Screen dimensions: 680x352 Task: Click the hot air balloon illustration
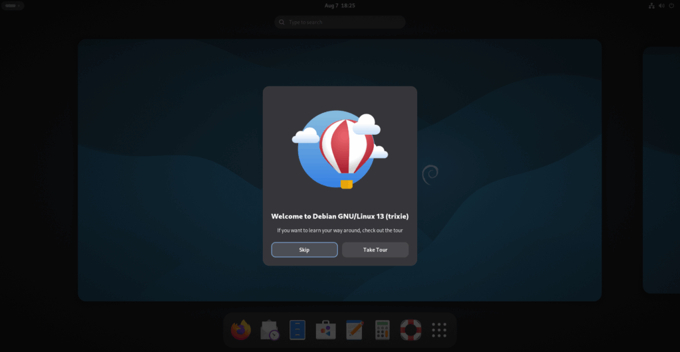coord(340,149)
